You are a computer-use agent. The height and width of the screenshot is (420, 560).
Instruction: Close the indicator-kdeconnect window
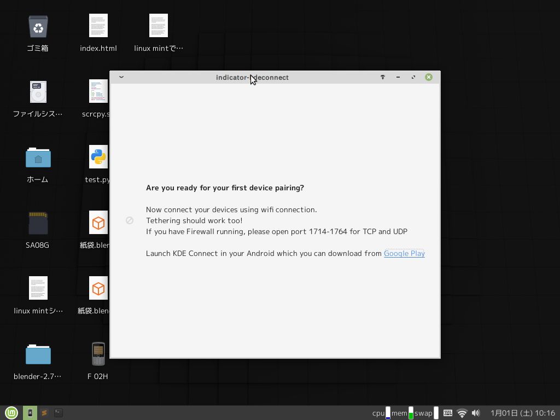[429, 77]
